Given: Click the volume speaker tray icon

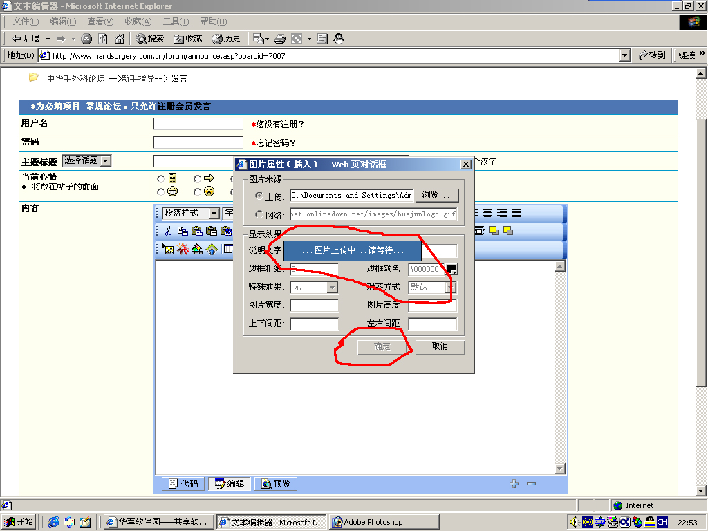Looking at the screenshot, I should (x=574, y=522).
